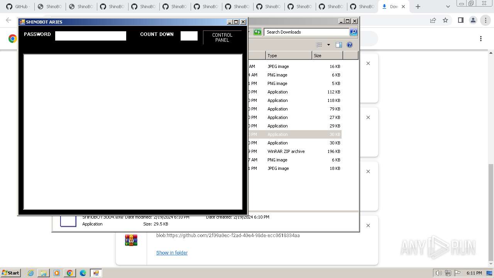
Task: Open Explorer help question mark icon
Action: [350, 45]
